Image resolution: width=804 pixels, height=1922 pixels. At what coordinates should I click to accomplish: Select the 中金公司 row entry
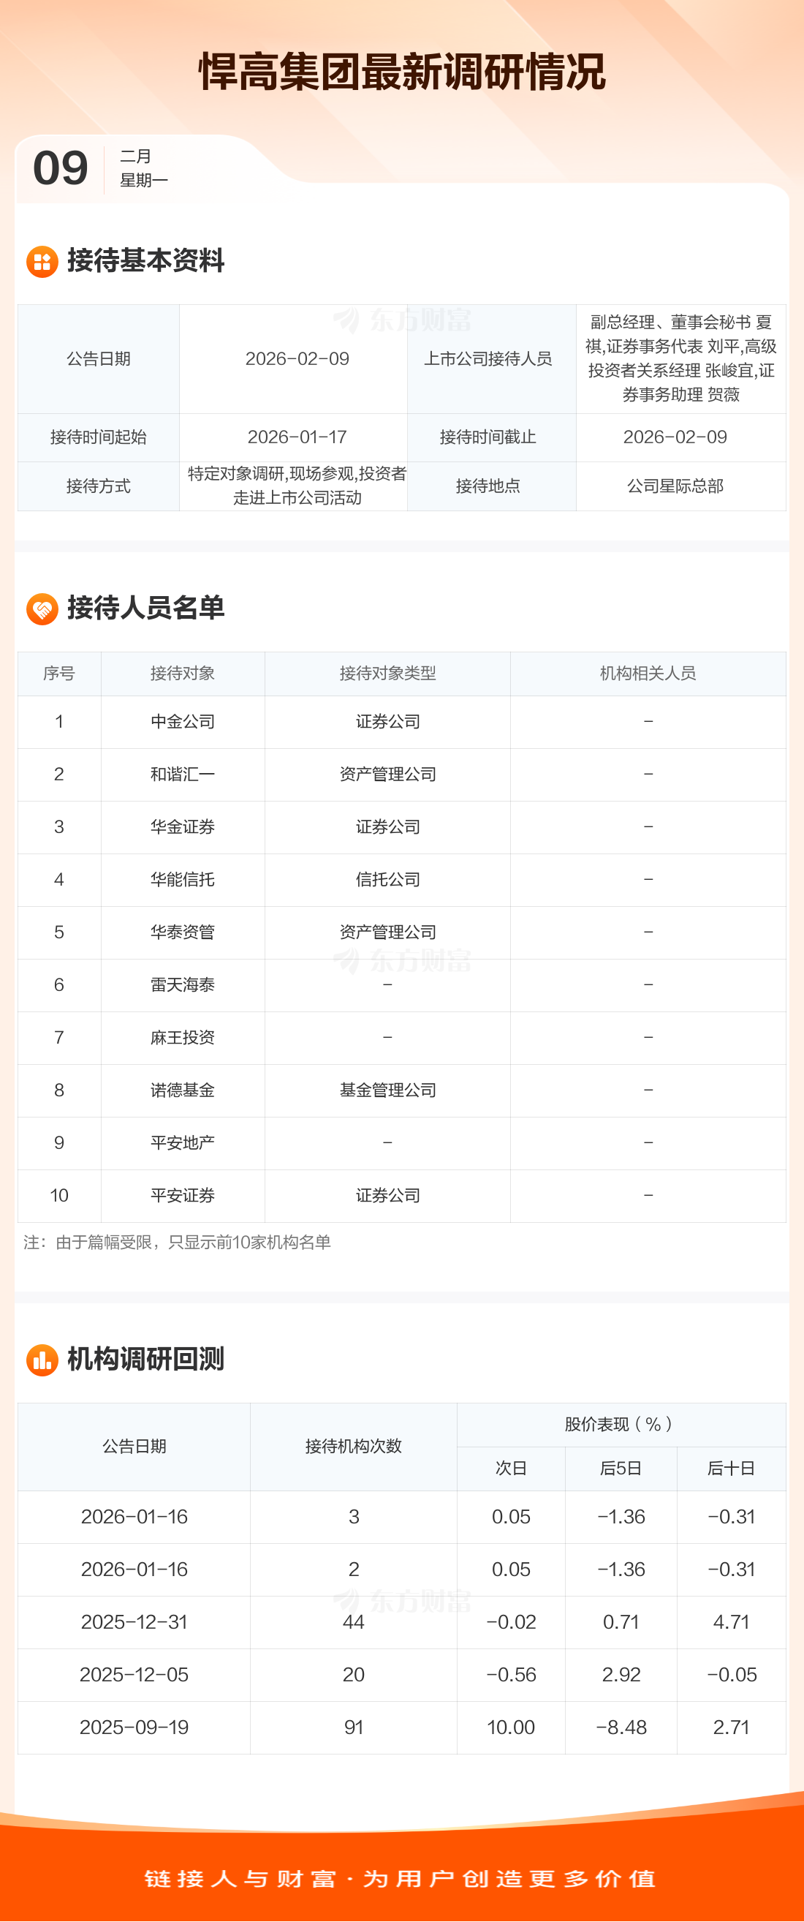pos(183,722)
